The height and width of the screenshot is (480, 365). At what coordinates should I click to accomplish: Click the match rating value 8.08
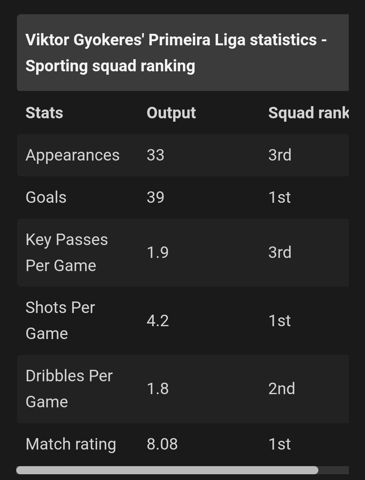click(x=162, y=444)
